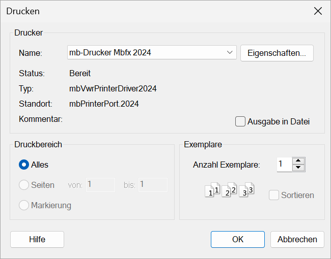Select the Seiten radio button
Screen dimensions: 331x259
click(x=24, y=185)
